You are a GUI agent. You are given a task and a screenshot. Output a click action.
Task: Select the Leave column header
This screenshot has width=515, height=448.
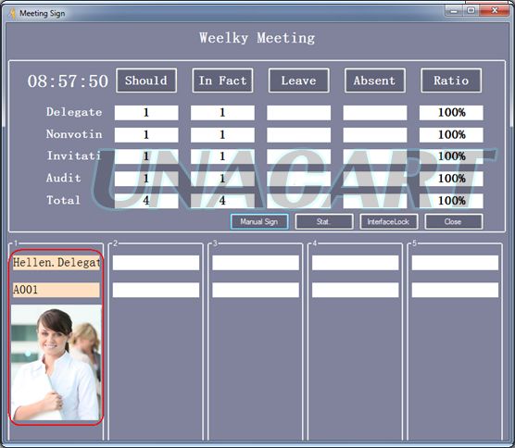[298, 81]
